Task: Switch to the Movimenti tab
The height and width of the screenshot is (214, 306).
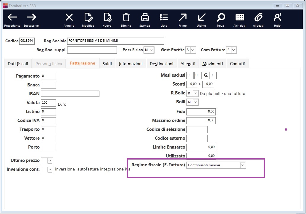Action: click(x=213, y=64)
